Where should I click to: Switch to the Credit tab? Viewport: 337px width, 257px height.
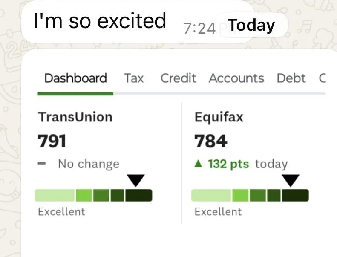178,78
